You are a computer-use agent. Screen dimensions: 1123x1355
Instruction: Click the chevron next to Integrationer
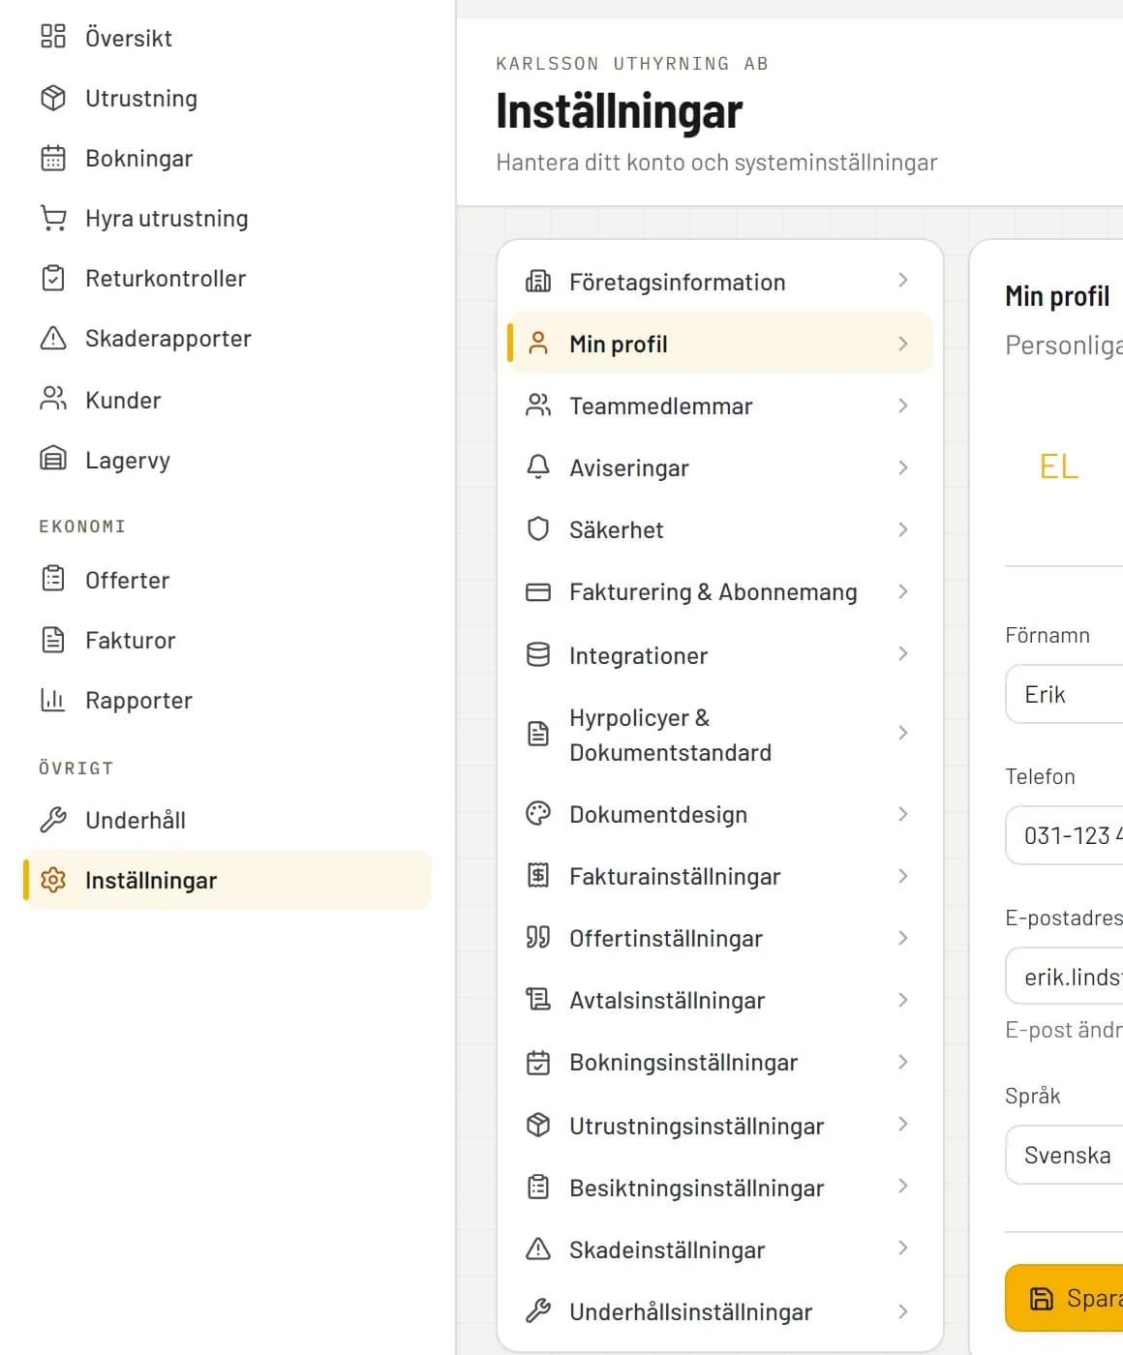[902, 654]
